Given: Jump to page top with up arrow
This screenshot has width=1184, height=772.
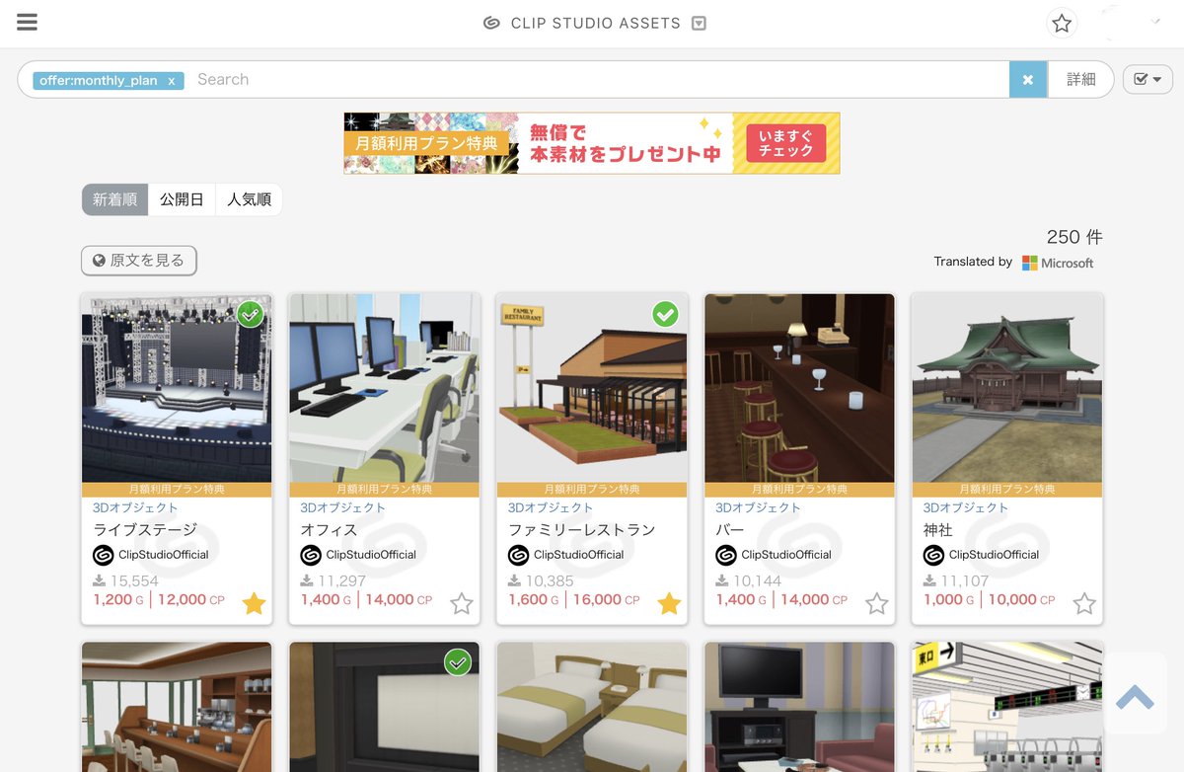Looking at the screenshot, I should coord(1135,695).
